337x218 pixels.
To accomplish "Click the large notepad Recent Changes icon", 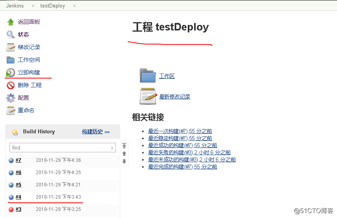I will 148,96.
